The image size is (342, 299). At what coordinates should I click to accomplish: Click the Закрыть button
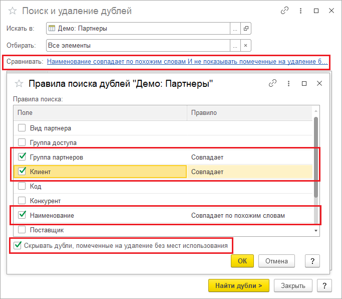pyautogui.click(x=293, y=285)
